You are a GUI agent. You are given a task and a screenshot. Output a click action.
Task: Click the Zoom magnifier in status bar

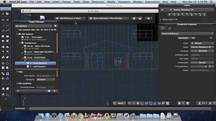pos(183,103)
